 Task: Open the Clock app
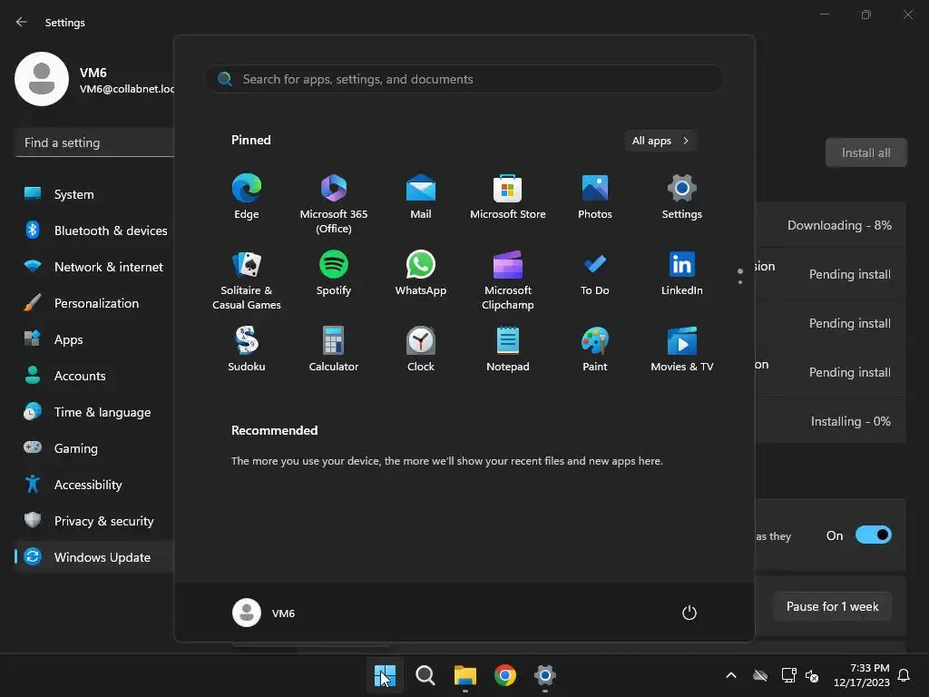click(x=421, y=349)
